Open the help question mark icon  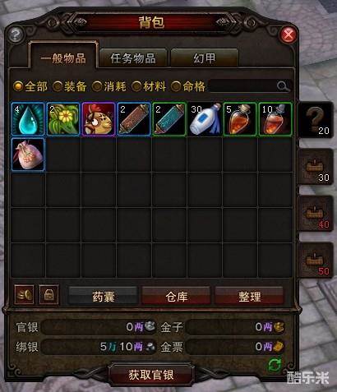click(16, 35)
